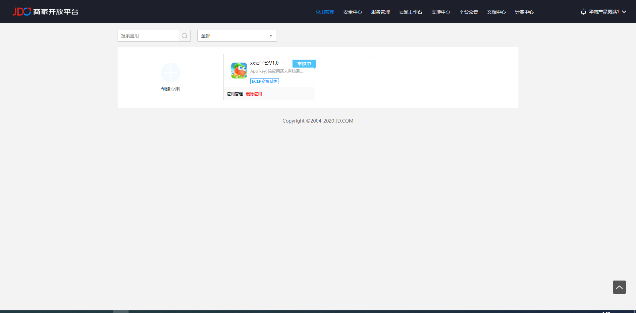Open the xx云平台V1.0 app icon
The image size is (636, 313).
coord(239,71)
